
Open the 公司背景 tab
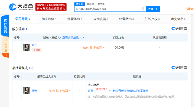(22, 19)
